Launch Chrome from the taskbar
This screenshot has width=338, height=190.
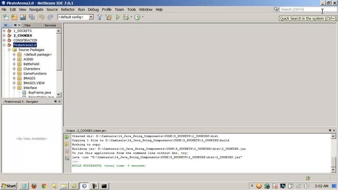(x=44, y=186)
